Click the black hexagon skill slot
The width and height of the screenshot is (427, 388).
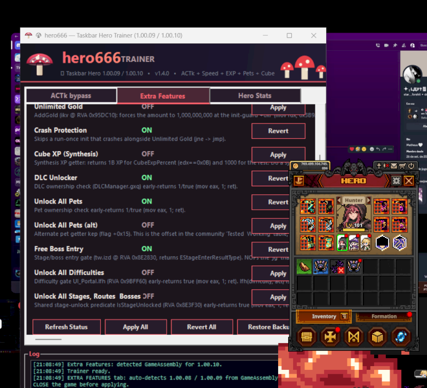pyautogui.click(x=382, y=243)
